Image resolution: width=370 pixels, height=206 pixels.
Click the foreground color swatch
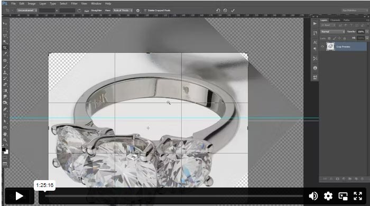coord(4,149)
